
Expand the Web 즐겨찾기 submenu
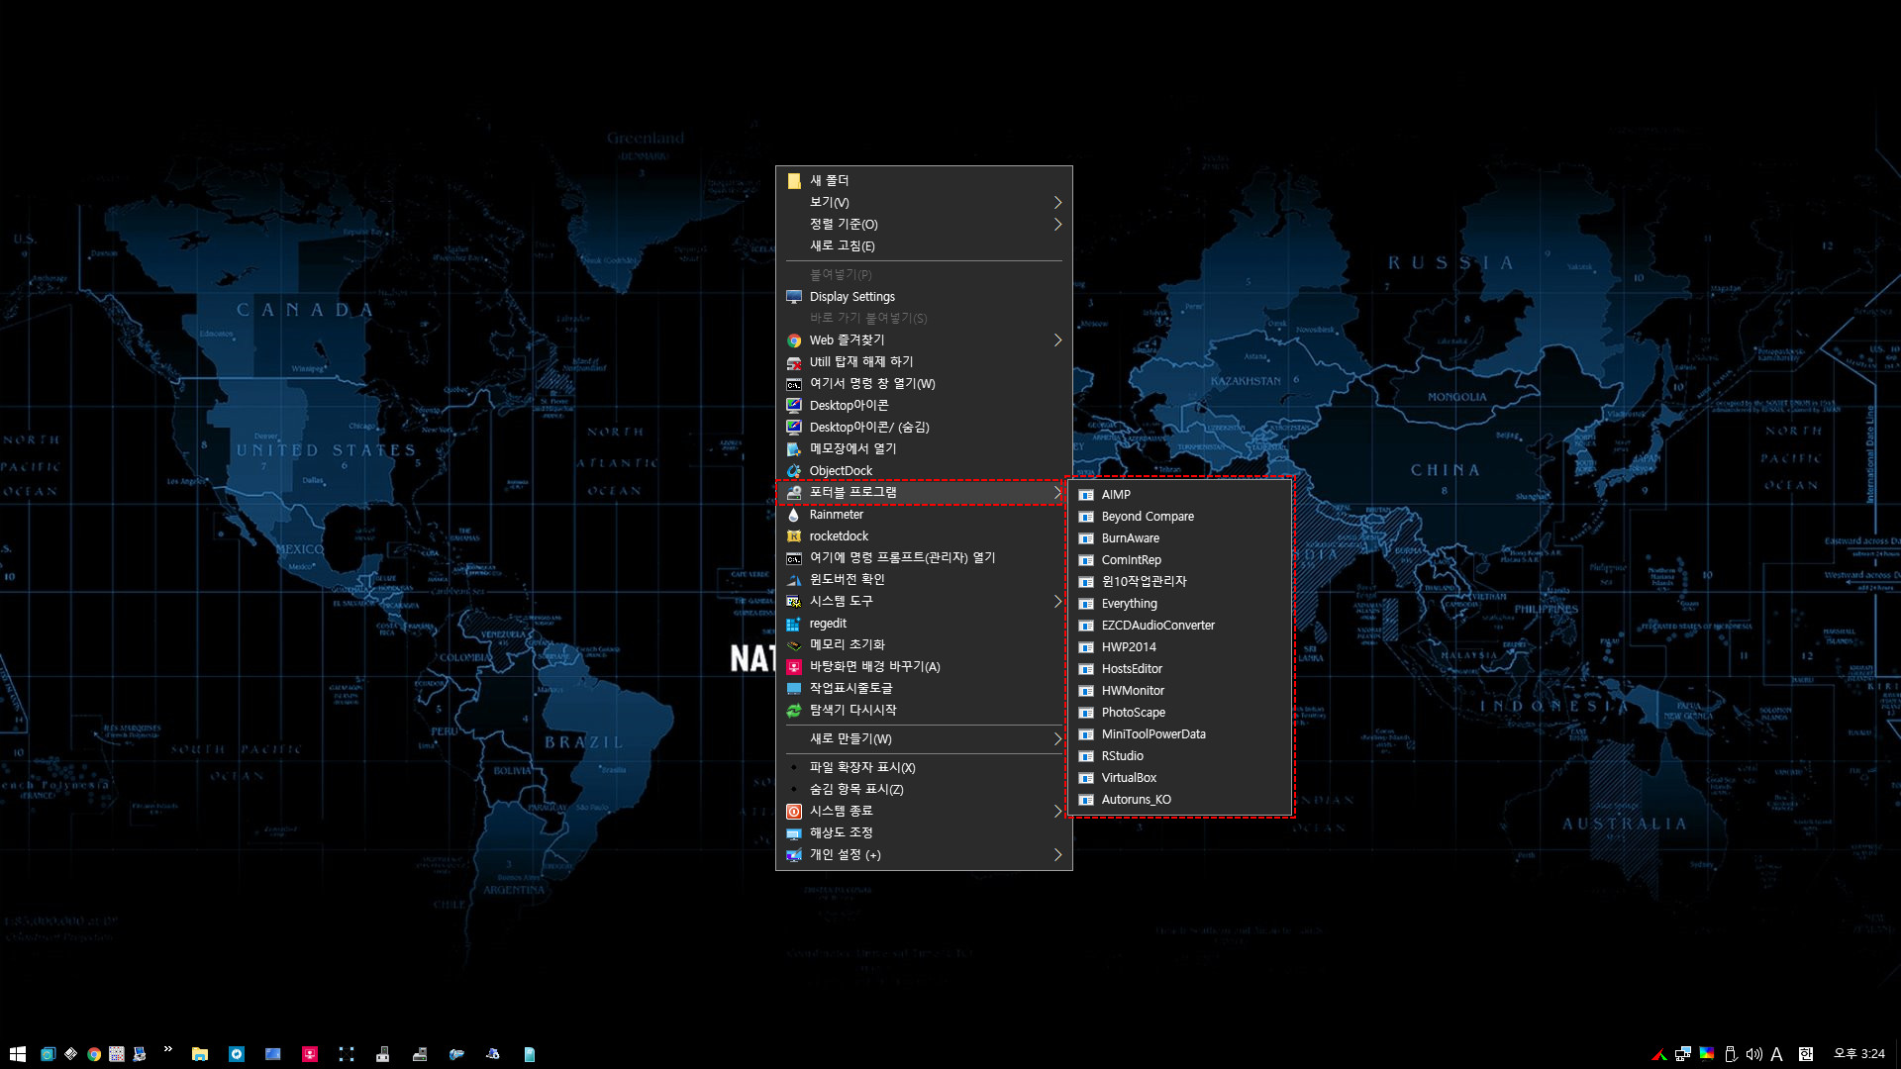[x=924, y=340]
